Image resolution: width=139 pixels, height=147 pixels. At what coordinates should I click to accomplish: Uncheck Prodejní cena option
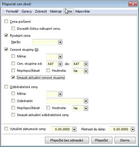click(6, 35)
